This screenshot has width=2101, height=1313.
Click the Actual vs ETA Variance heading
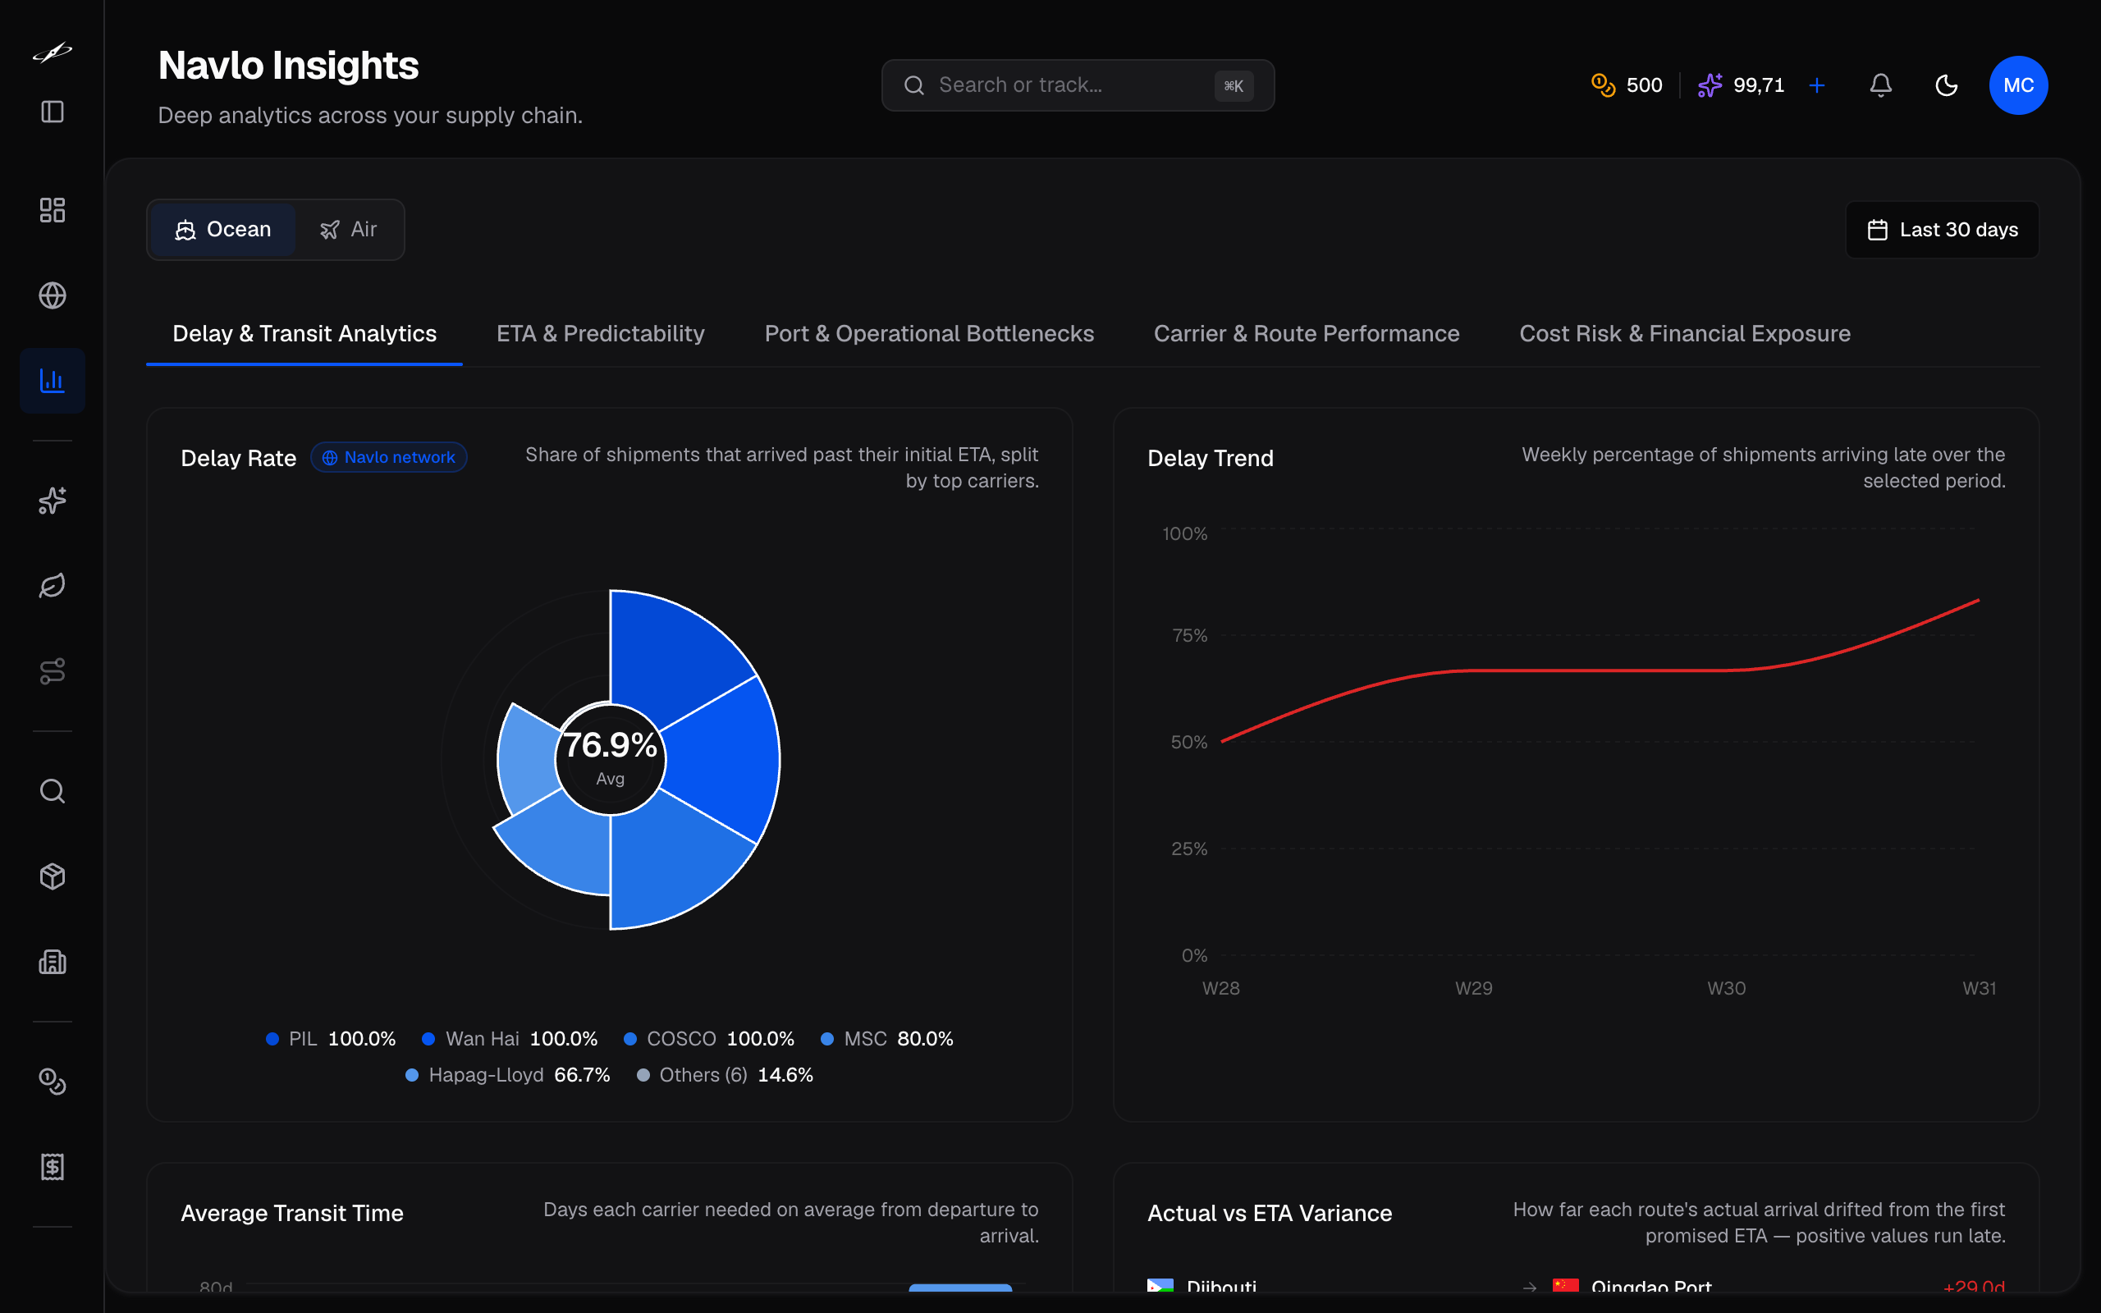1270,1213
